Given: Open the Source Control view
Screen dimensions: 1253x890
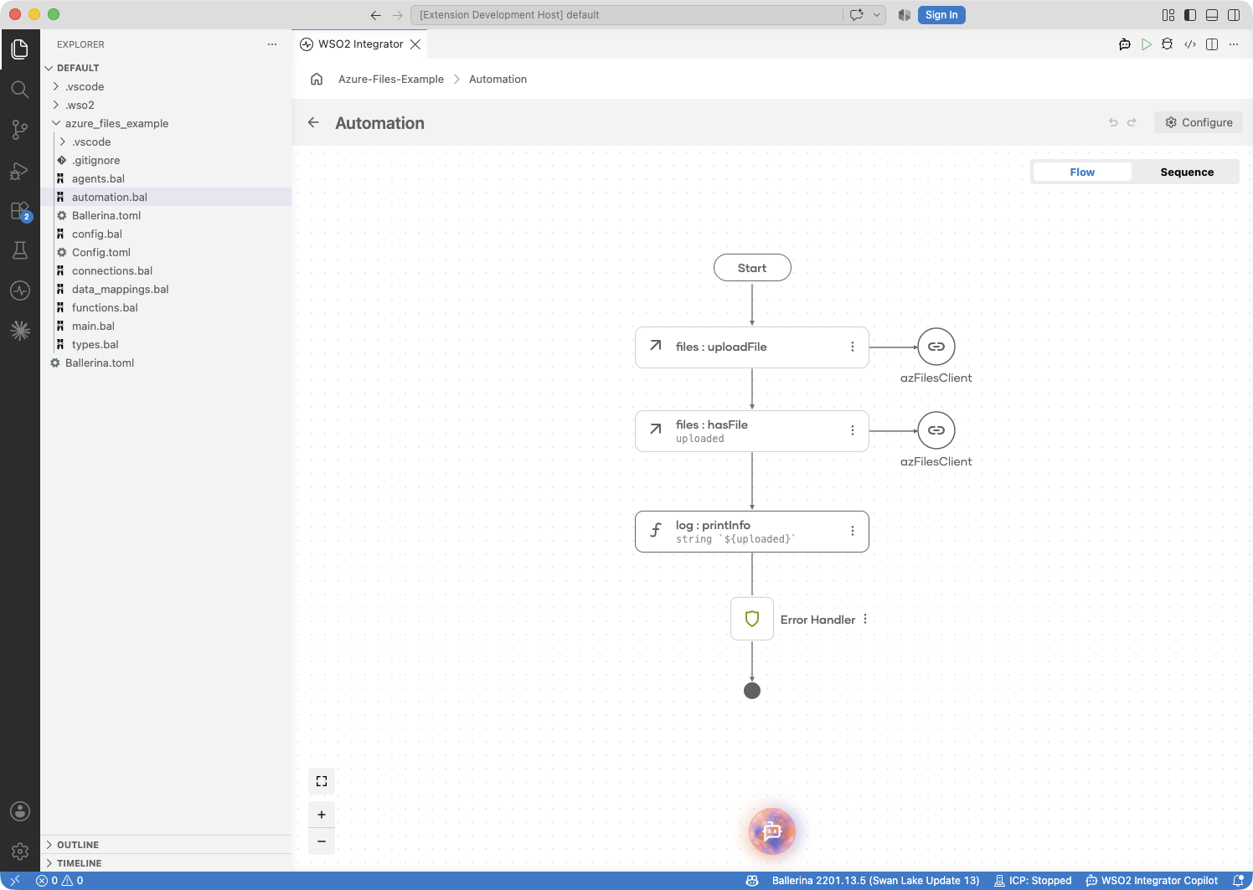Looking at the screenshot, I should (20, 130).
